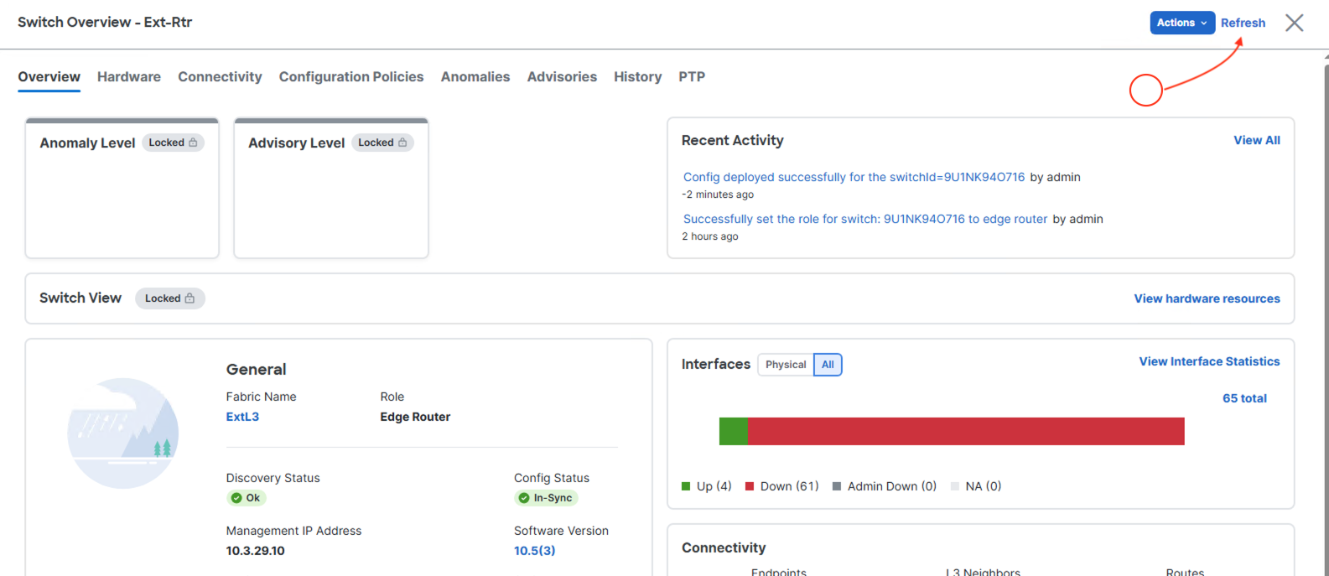This screenshot has height=576, width=1329.
Task: Click View All in Recent Activity
Action: coord(1257,140)
